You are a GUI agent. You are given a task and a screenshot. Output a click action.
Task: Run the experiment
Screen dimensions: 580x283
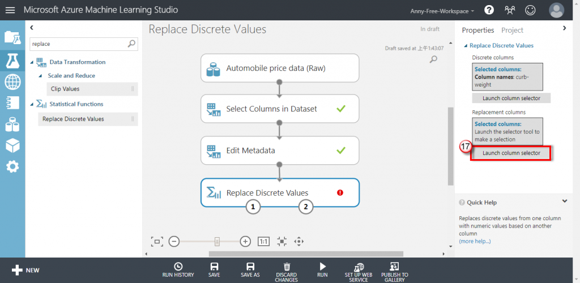coord(322,270)
